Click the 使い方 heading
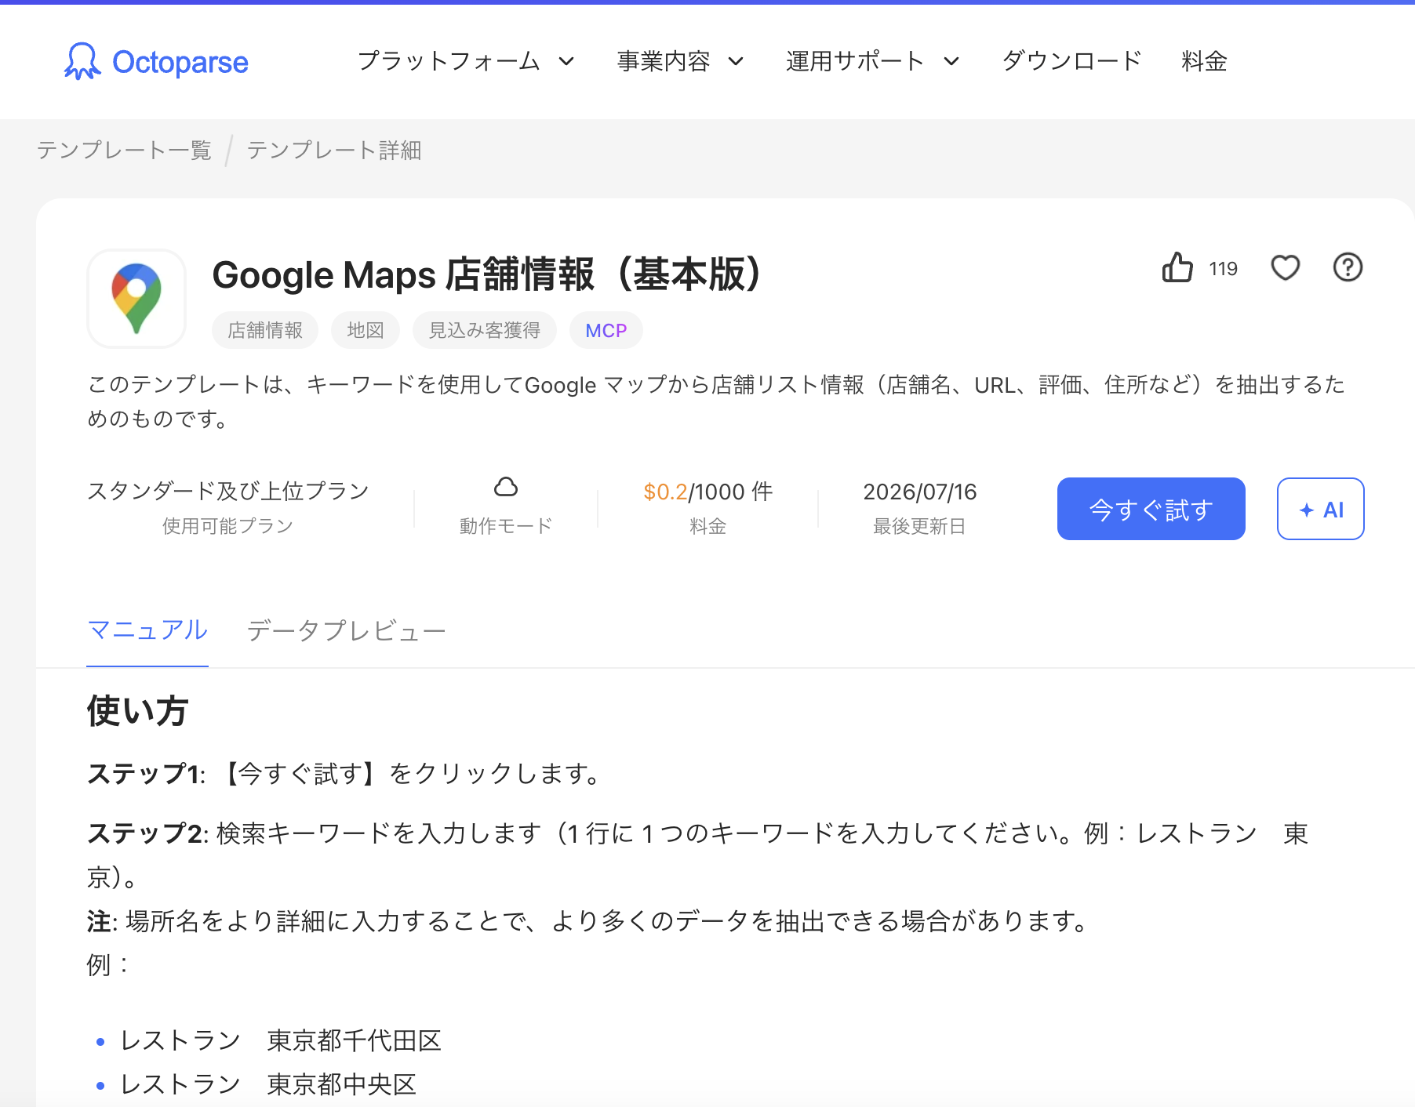This screenshot has height=1107, width=1415. (137, 711)
